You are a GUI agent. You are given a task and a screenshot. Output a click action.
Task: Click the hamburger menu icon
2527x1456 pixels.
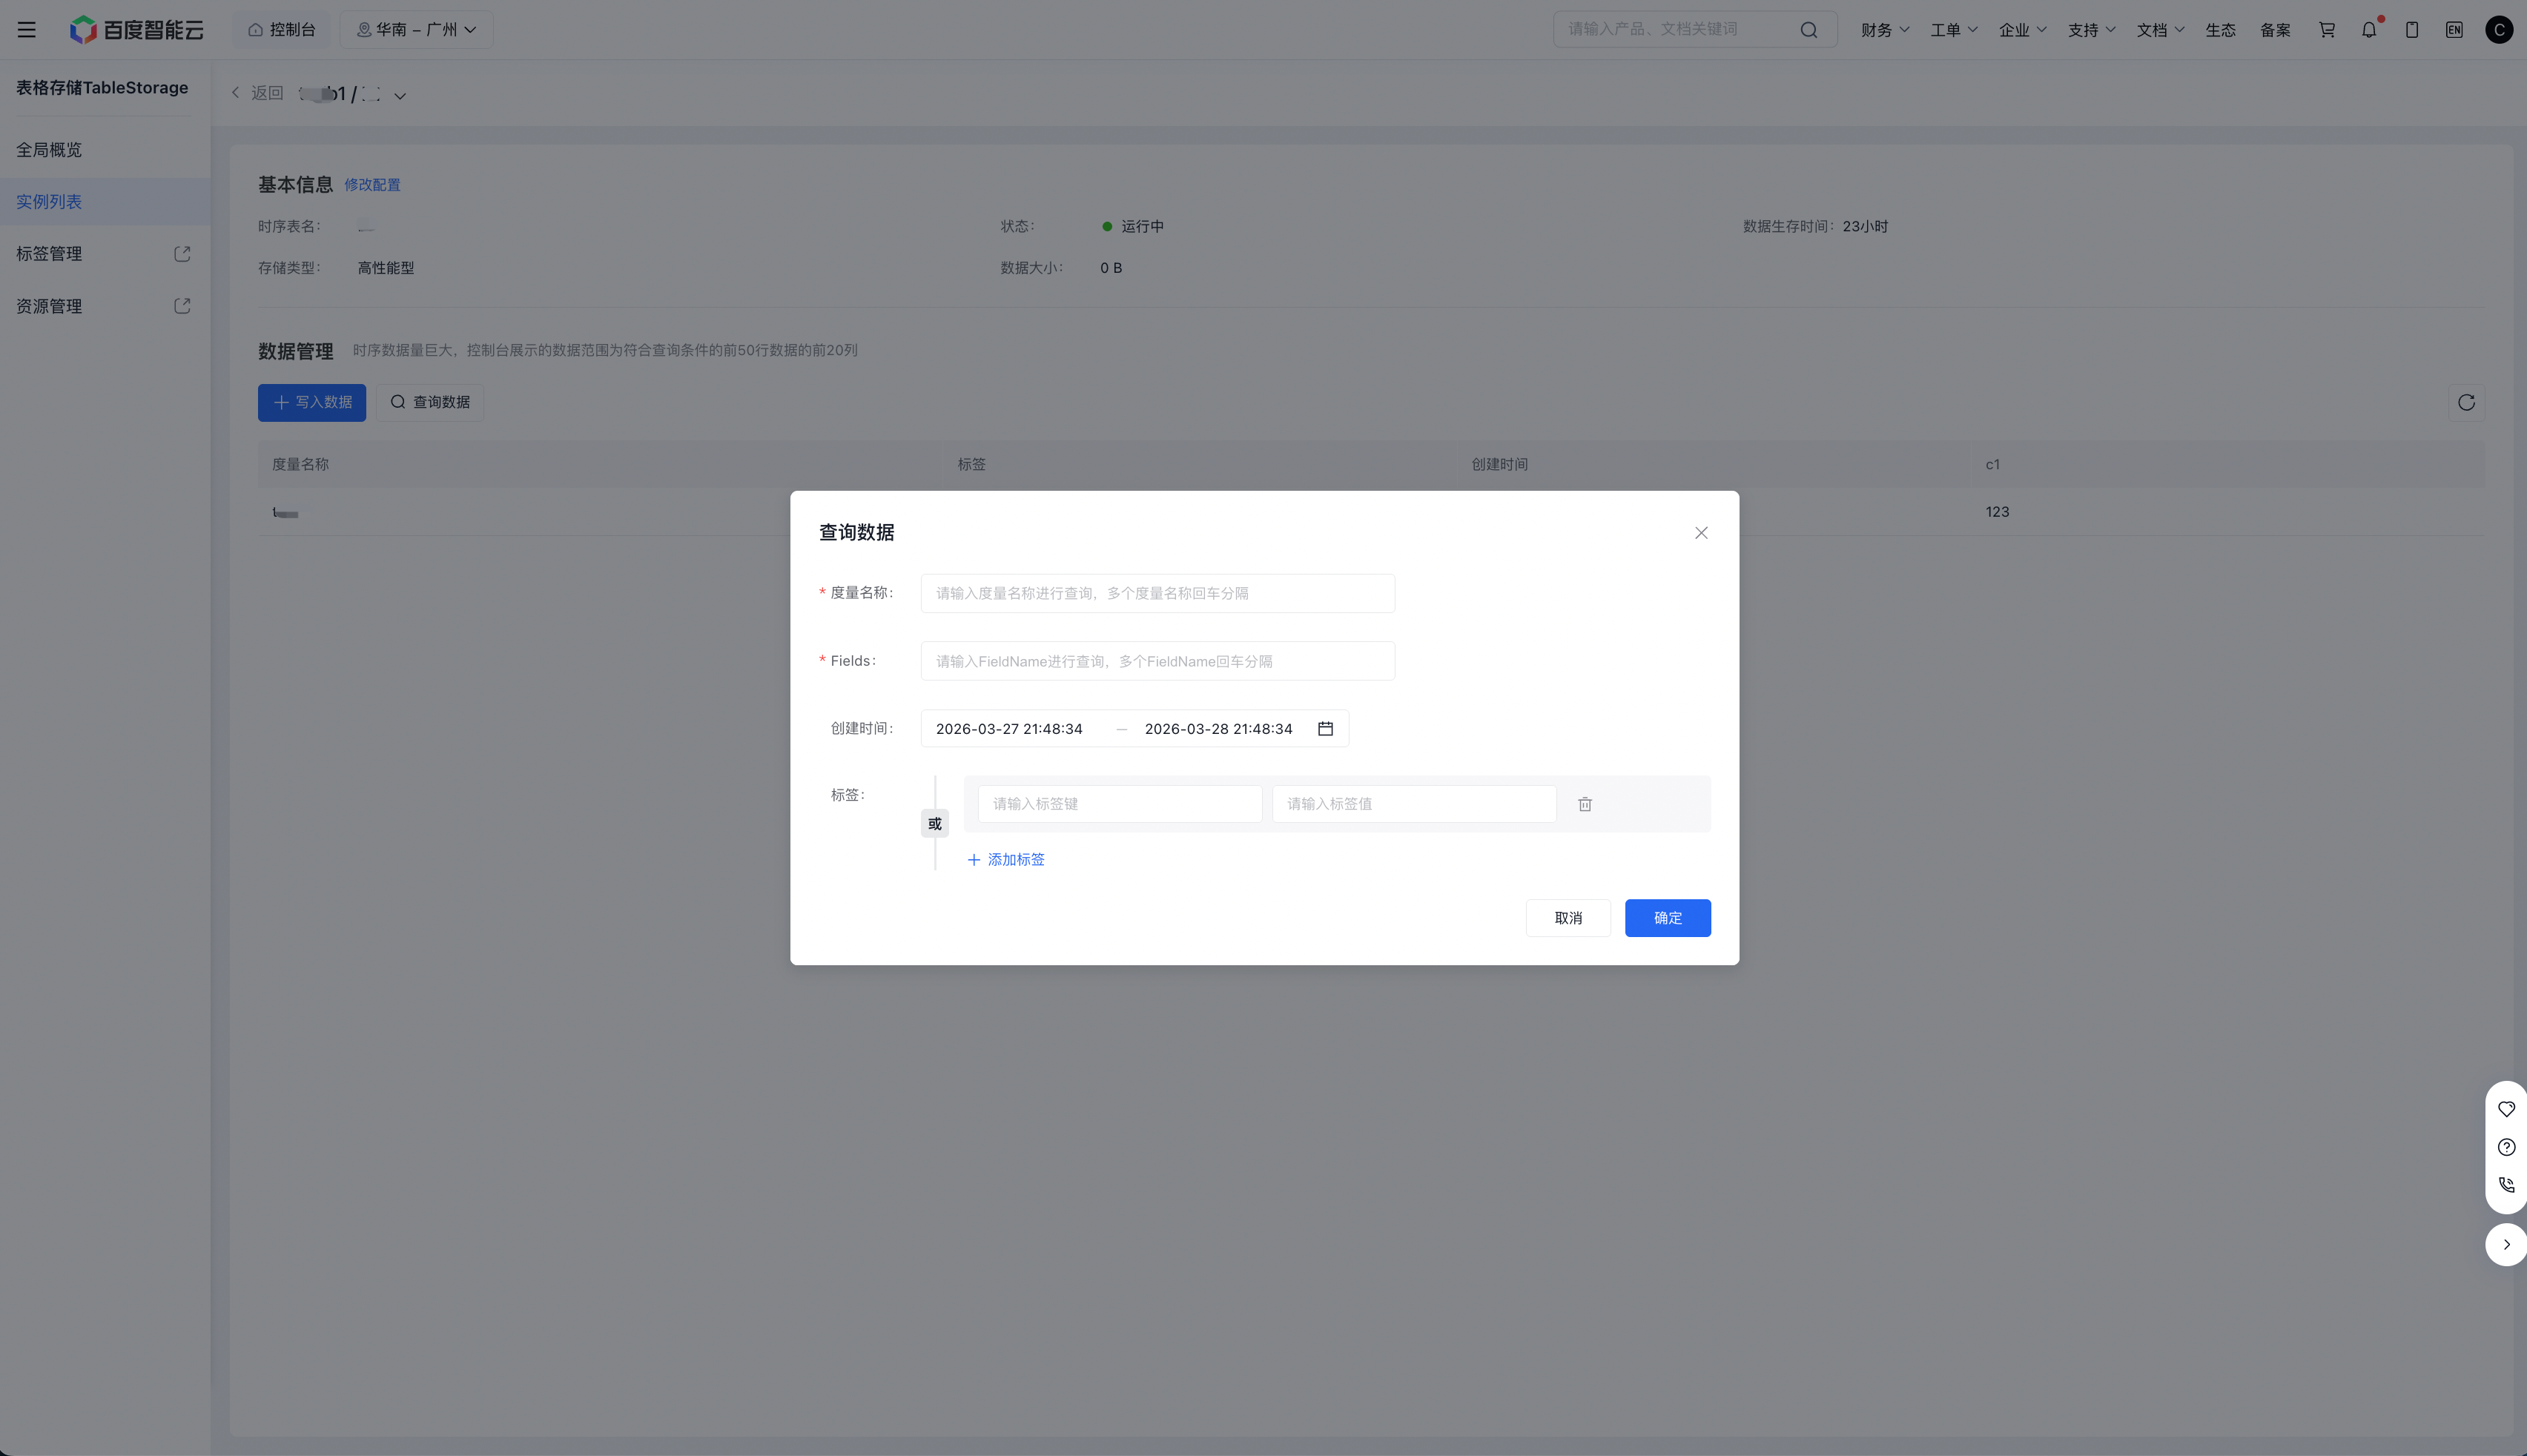point(27,30)
